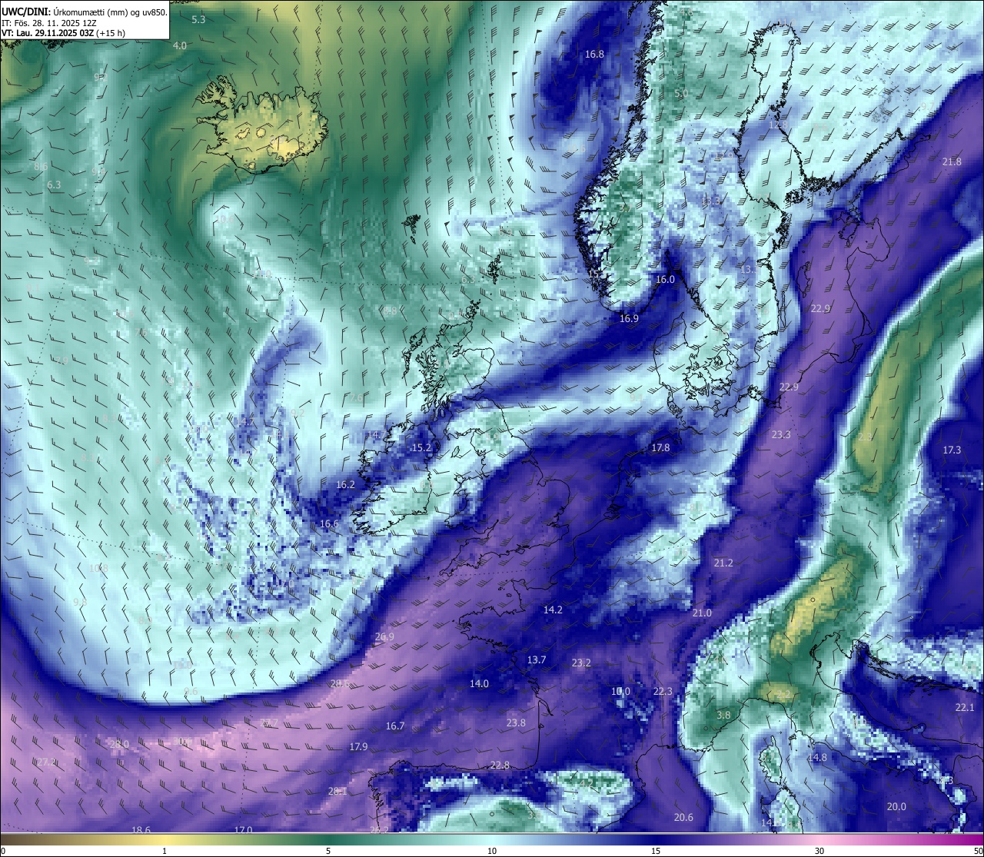The image size is (984, 857).
Task: Click the 23.2 value over northern France
Action: pyautogui.click(x=581, y=663)
